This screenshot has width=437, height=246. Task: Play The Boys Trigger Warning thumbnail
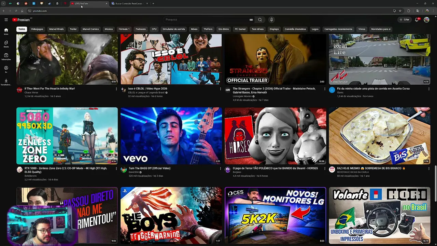point(171,215)
